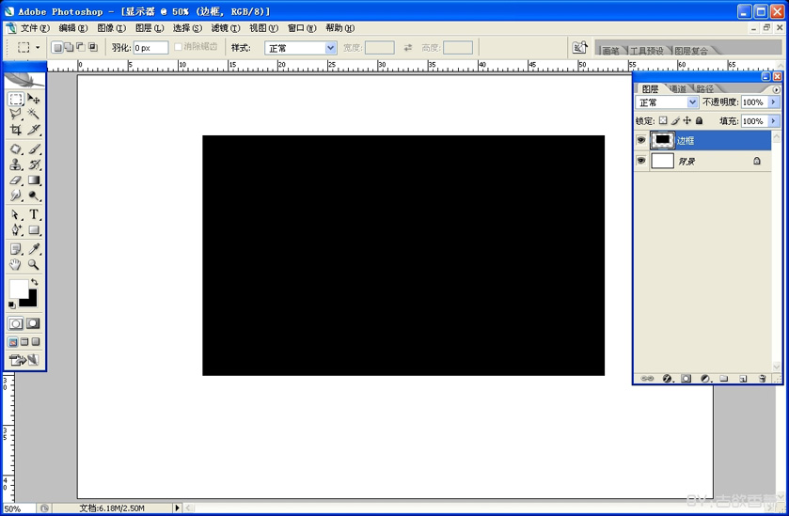The height and width of the screenshot is (516, 789).
Task: Enable Edit in Standard Mode
Action: 16,323
